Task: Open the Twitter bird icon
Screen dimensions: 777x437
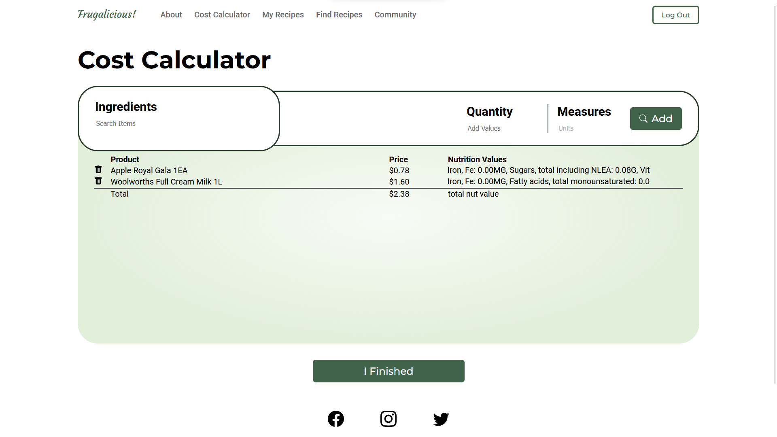Action: [441, 419]
